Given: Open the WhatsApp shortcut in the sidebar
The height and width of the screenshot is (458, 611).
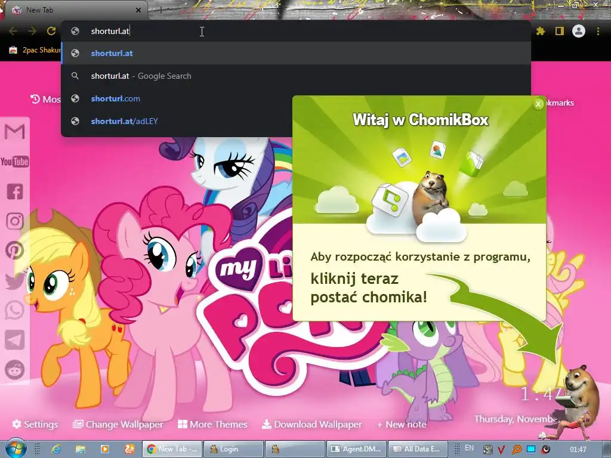Looking at the screenshot, I should 15,310.
